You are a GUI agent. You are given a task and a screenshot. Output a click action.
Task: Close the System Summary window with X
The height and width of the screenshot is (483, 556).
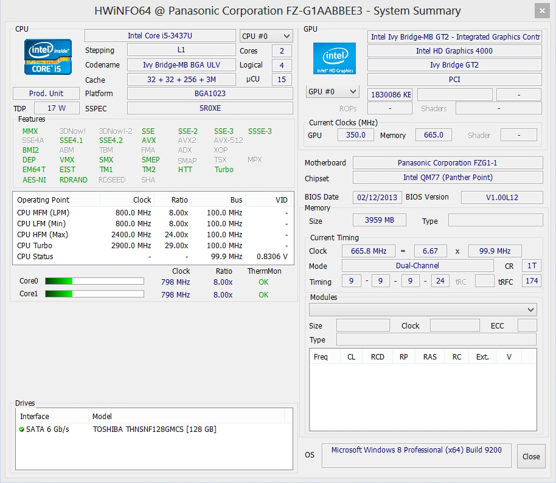coord(542,11)
